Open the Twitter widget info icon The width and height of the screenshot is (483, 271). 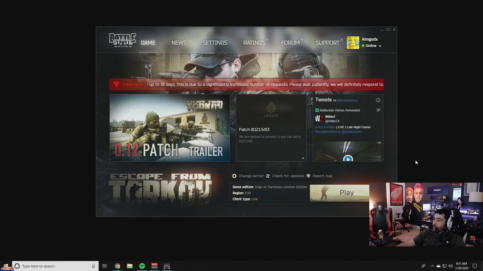(378, 100)
